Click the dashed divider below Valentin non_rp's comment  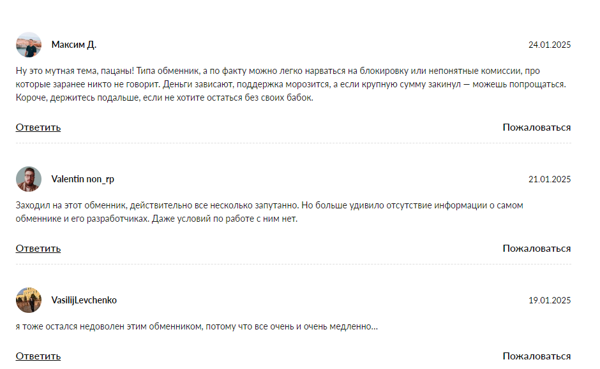(294, 264)
